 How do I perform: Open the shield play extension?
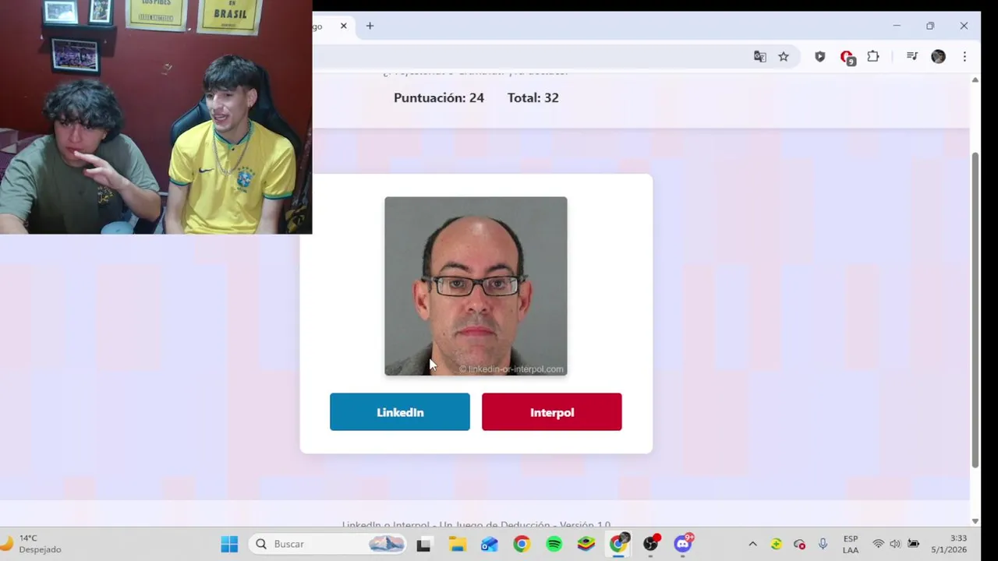(x=819, y=56)
